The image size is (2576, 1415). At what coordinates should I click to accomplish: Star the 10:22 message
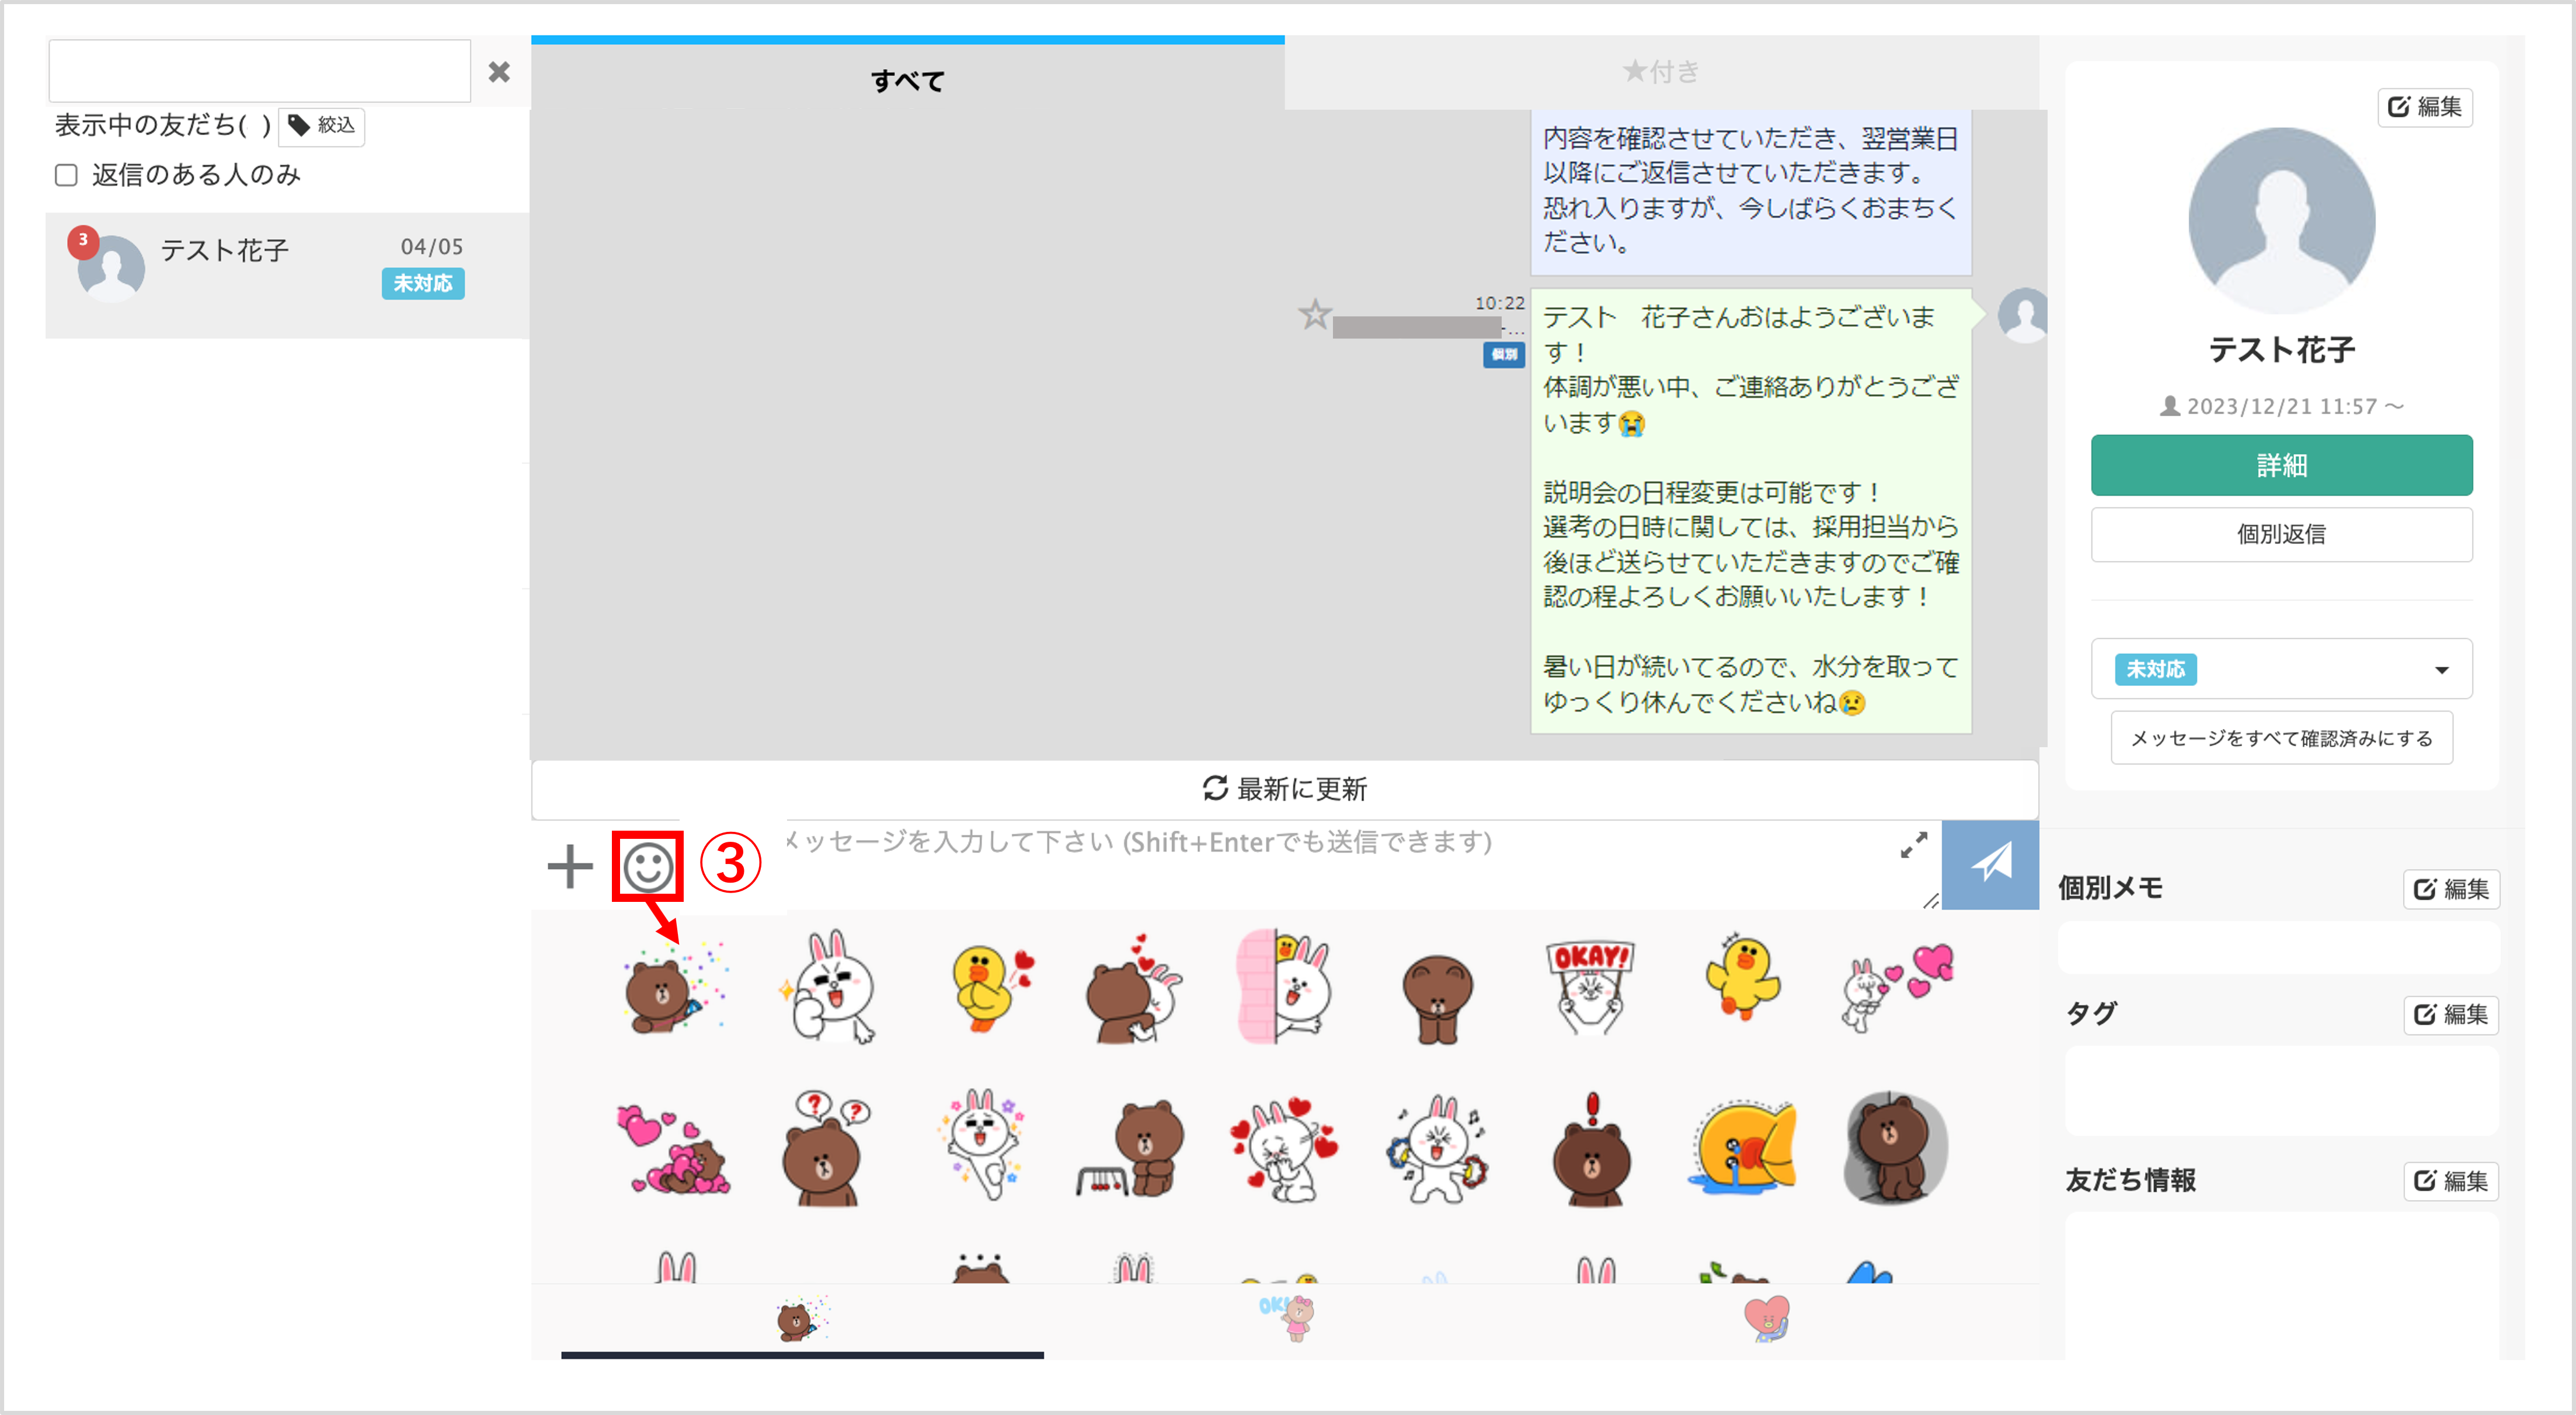(1314, 315)
